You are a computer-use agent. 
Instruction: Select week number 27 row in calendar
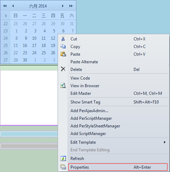[x=6, y=60]
